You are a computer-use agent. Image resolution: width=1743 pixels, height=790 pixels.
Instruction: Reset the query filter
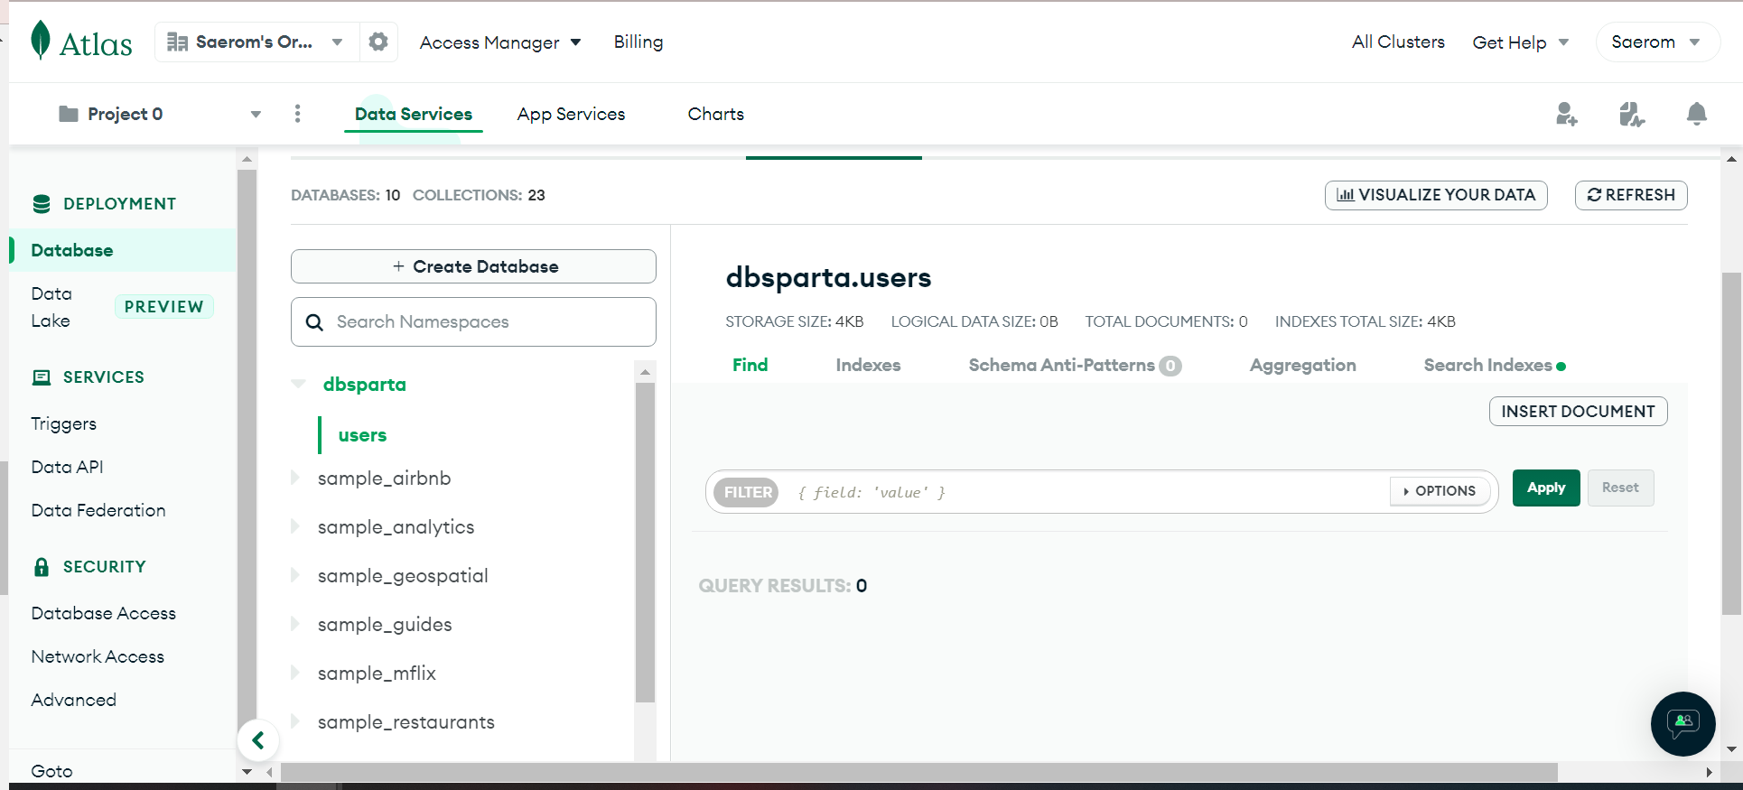pos(1620,488)
